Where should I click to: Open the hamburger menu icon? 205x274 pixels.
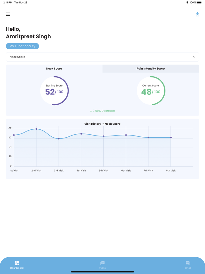(8, 14)
